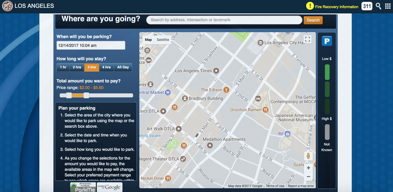Viewport: 393px width, 192px height.
Task: Click the Nickel Diner restaurant marker
Action: point(168,178)
